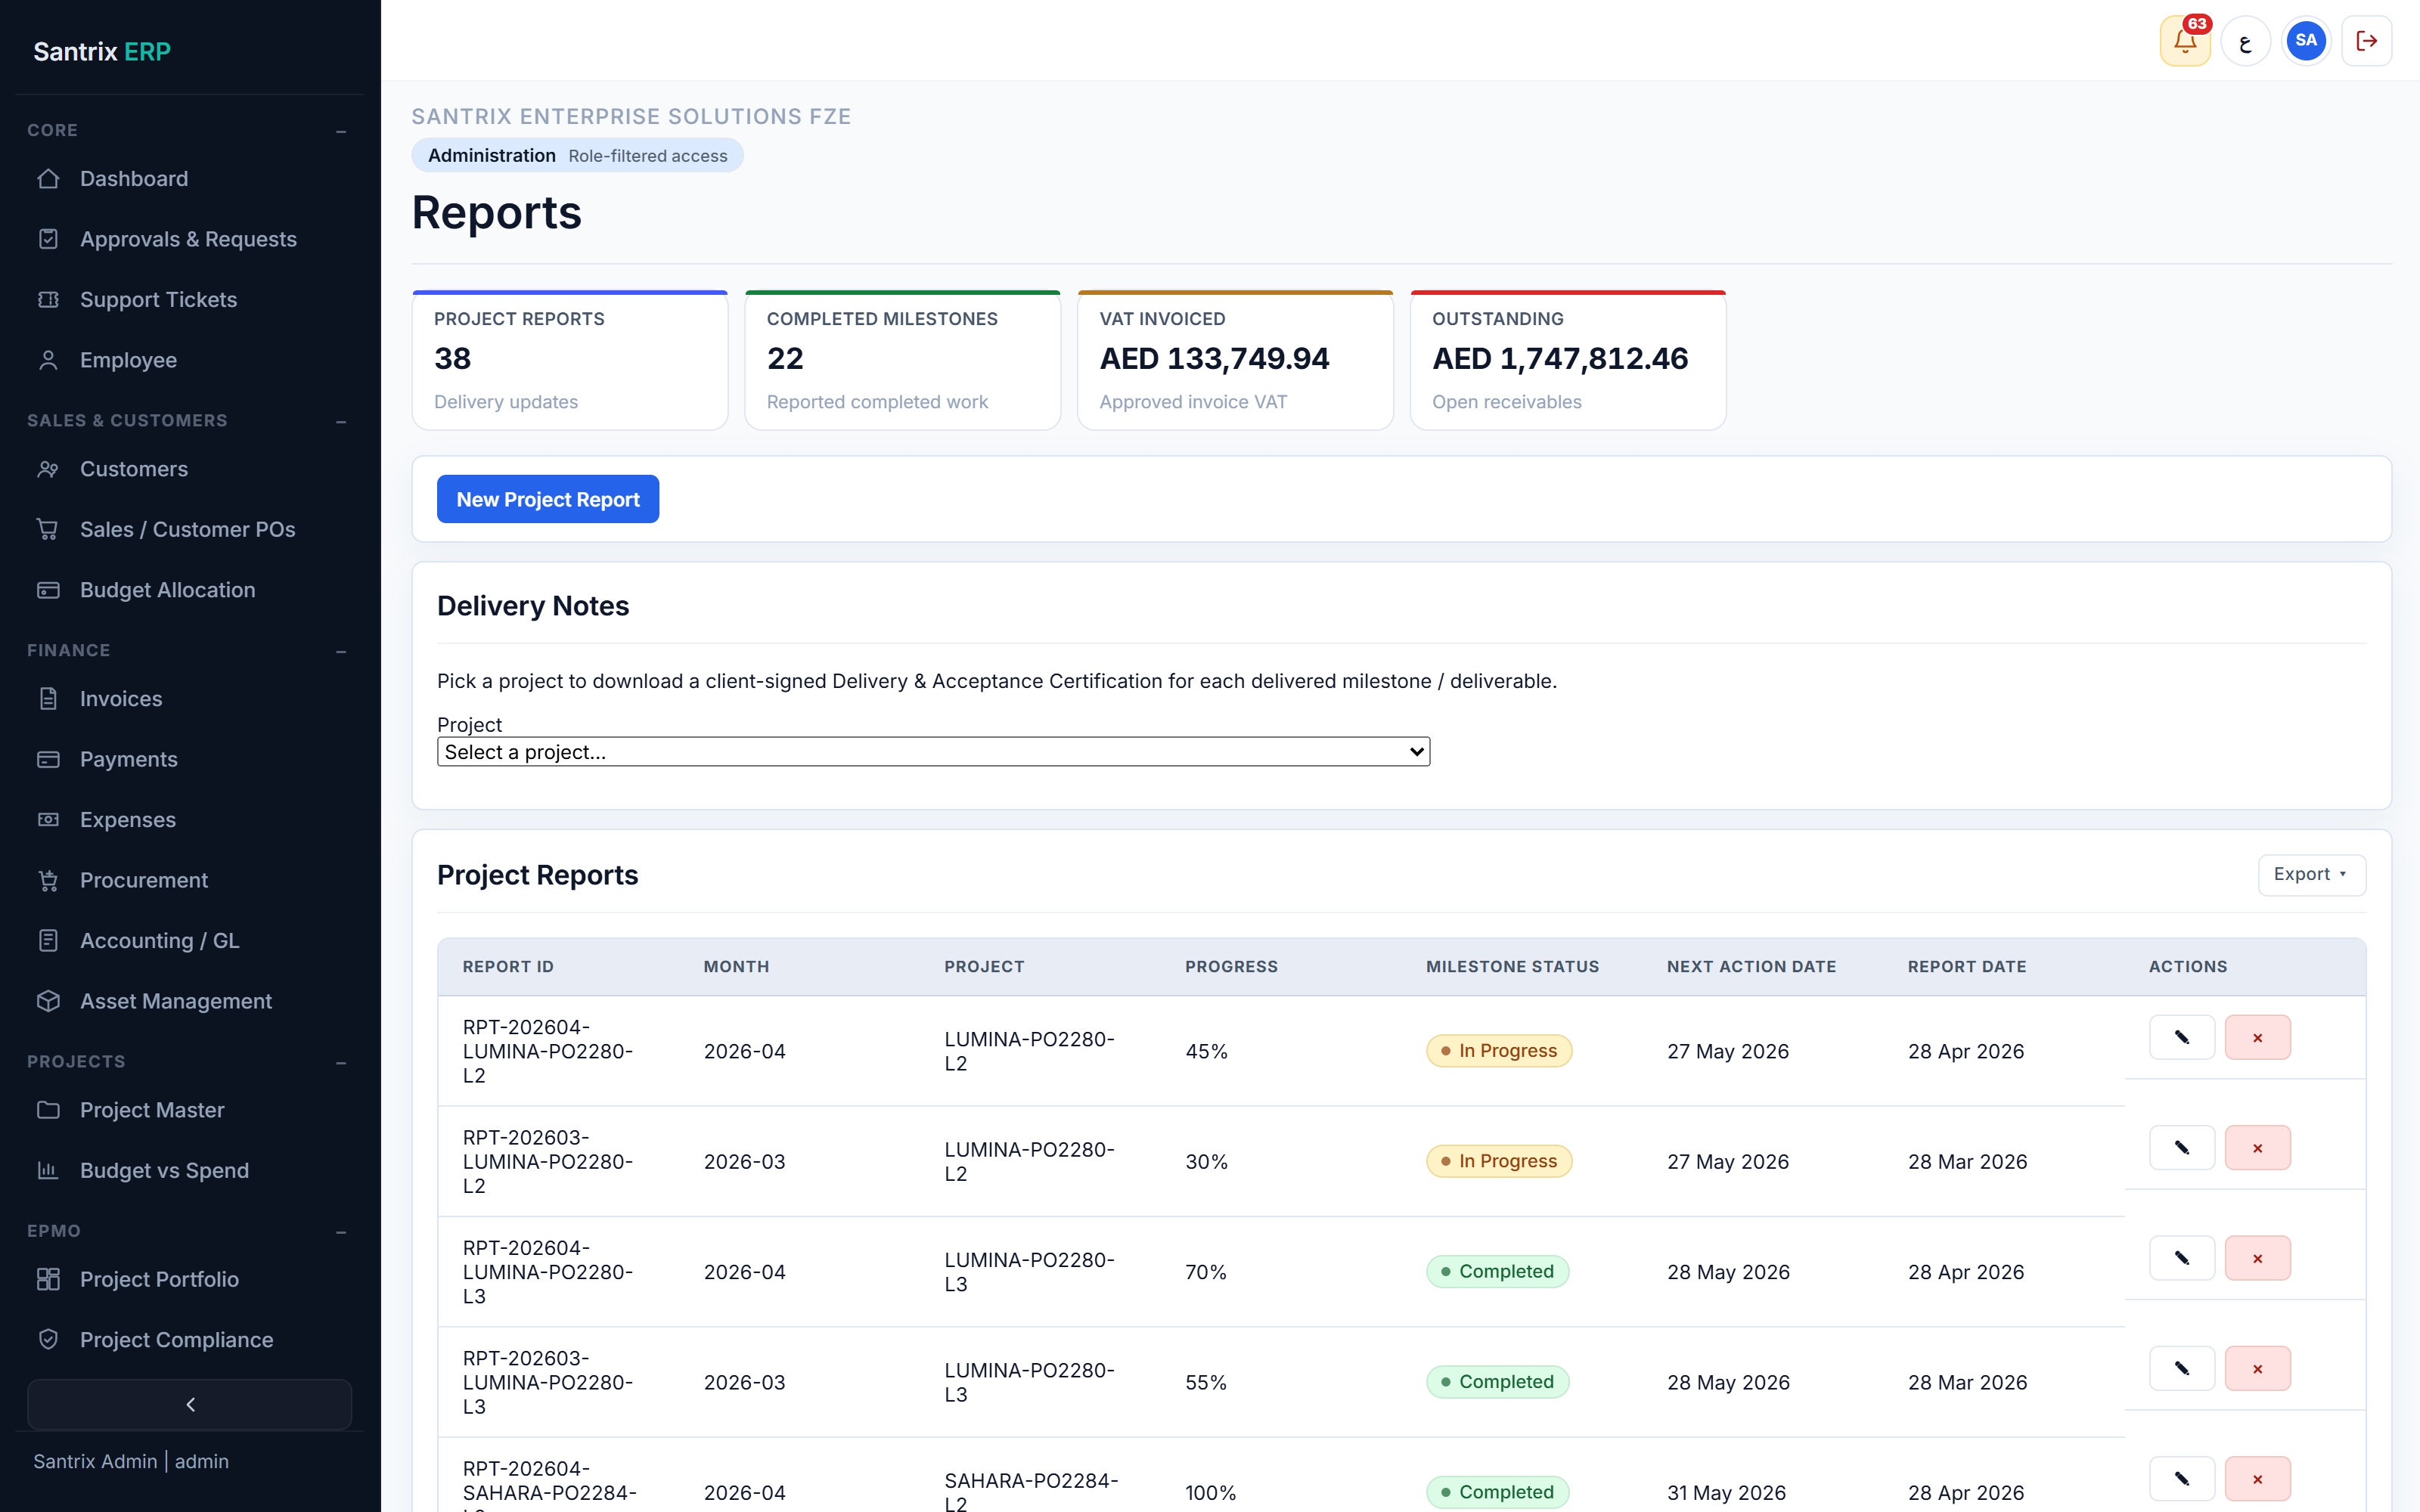Navigate to Payments
This screenshot has width=2420, height=1512.
point(190,759)
